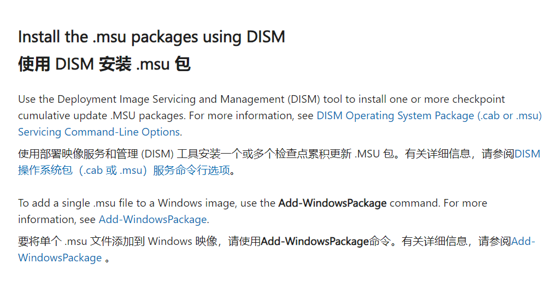Click the "Servicing Command-Line Options" link text
560x281 pixels.
[99, 132]
